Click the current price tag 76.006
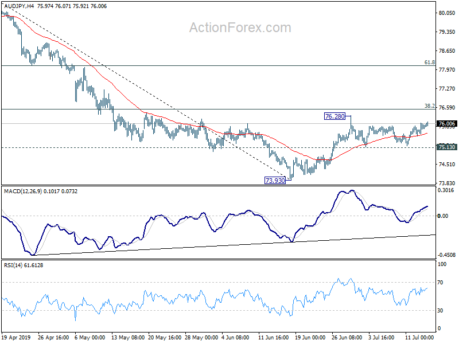459x344 pixels. 447,124
